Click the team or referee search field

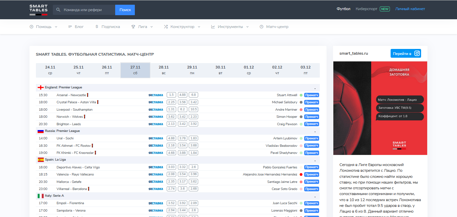[87, 10]
